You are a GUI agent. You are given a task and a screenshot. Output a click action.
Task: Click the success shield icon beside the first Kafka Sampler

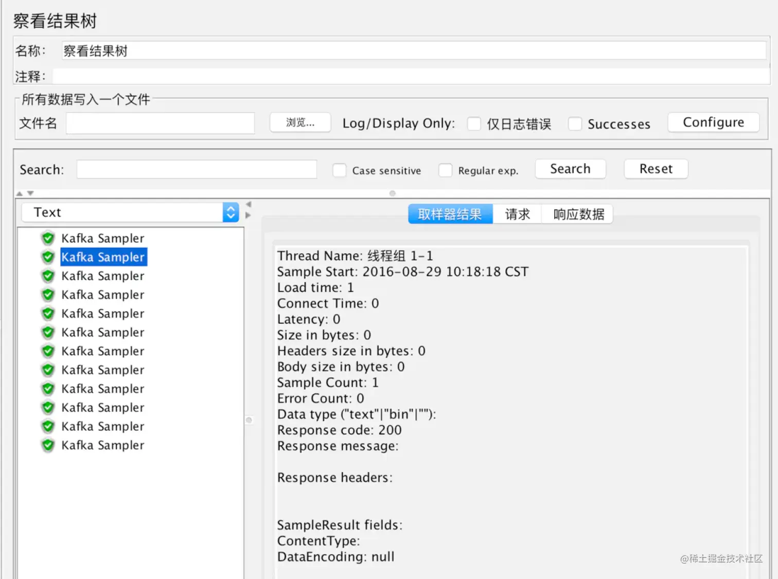pos(48,238)
